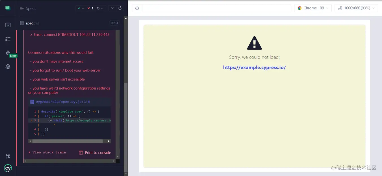382x176 pixels.
Task: Click the code frame horizontal scrollbar thumb
Action: pos(67,141)
